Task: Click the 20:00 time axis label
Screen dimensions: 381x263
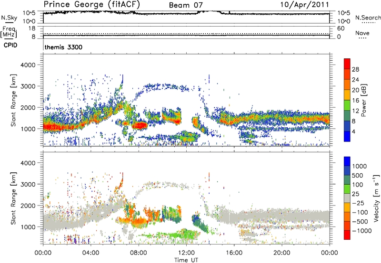Action: pyautogui.click(x=282, y=253)
